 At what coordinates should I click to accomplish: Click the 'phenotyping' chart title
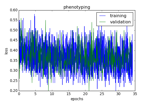point(77,7)
